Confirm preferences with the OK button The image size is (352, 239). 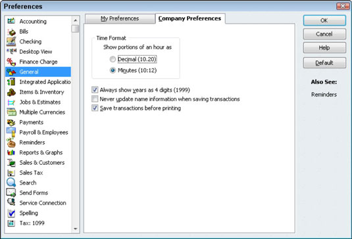point(324,20)
